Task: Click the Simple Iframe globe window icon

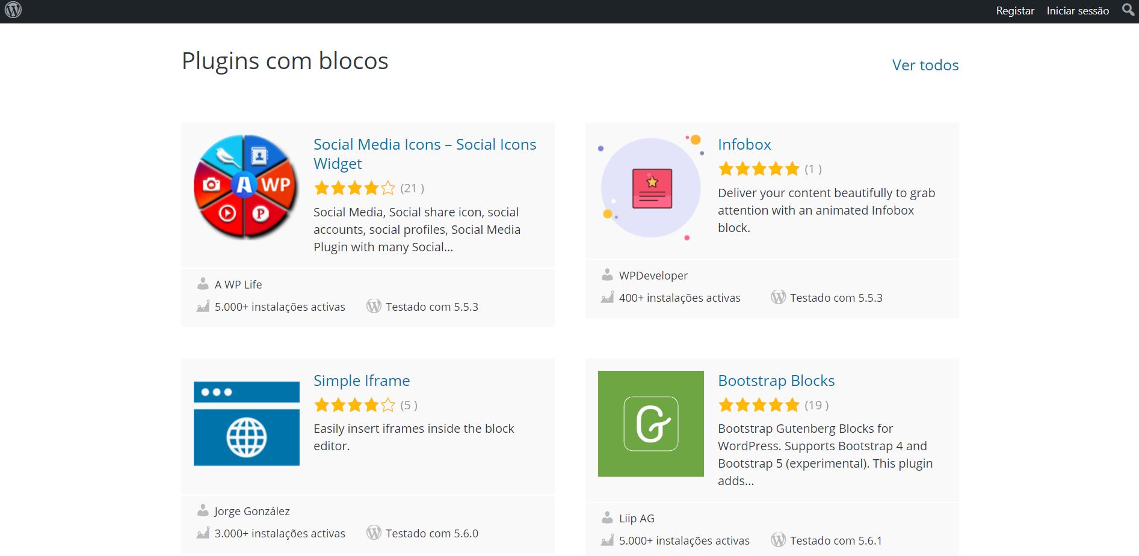Action: (246, 424)
